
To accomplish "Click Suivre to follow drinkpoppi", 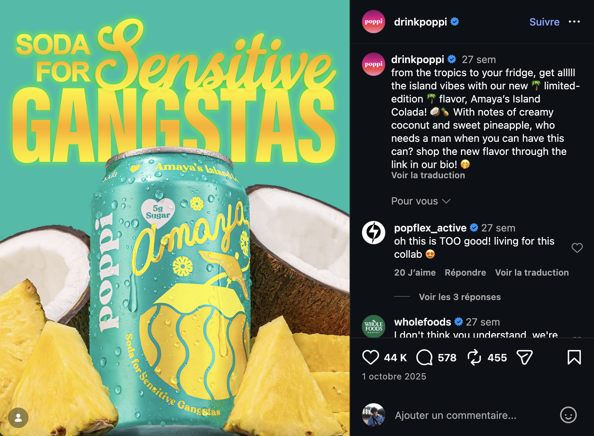I will click(x=544, y=22).
